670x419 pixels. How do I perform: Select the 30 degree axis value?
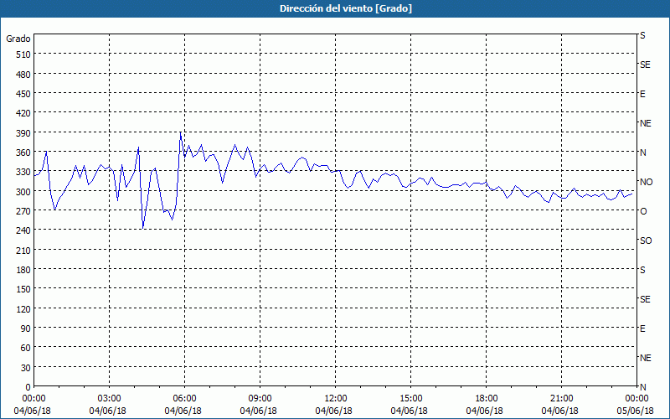26,368
